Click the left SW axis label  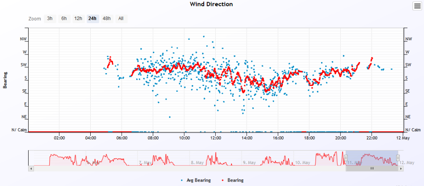(24, 65)
